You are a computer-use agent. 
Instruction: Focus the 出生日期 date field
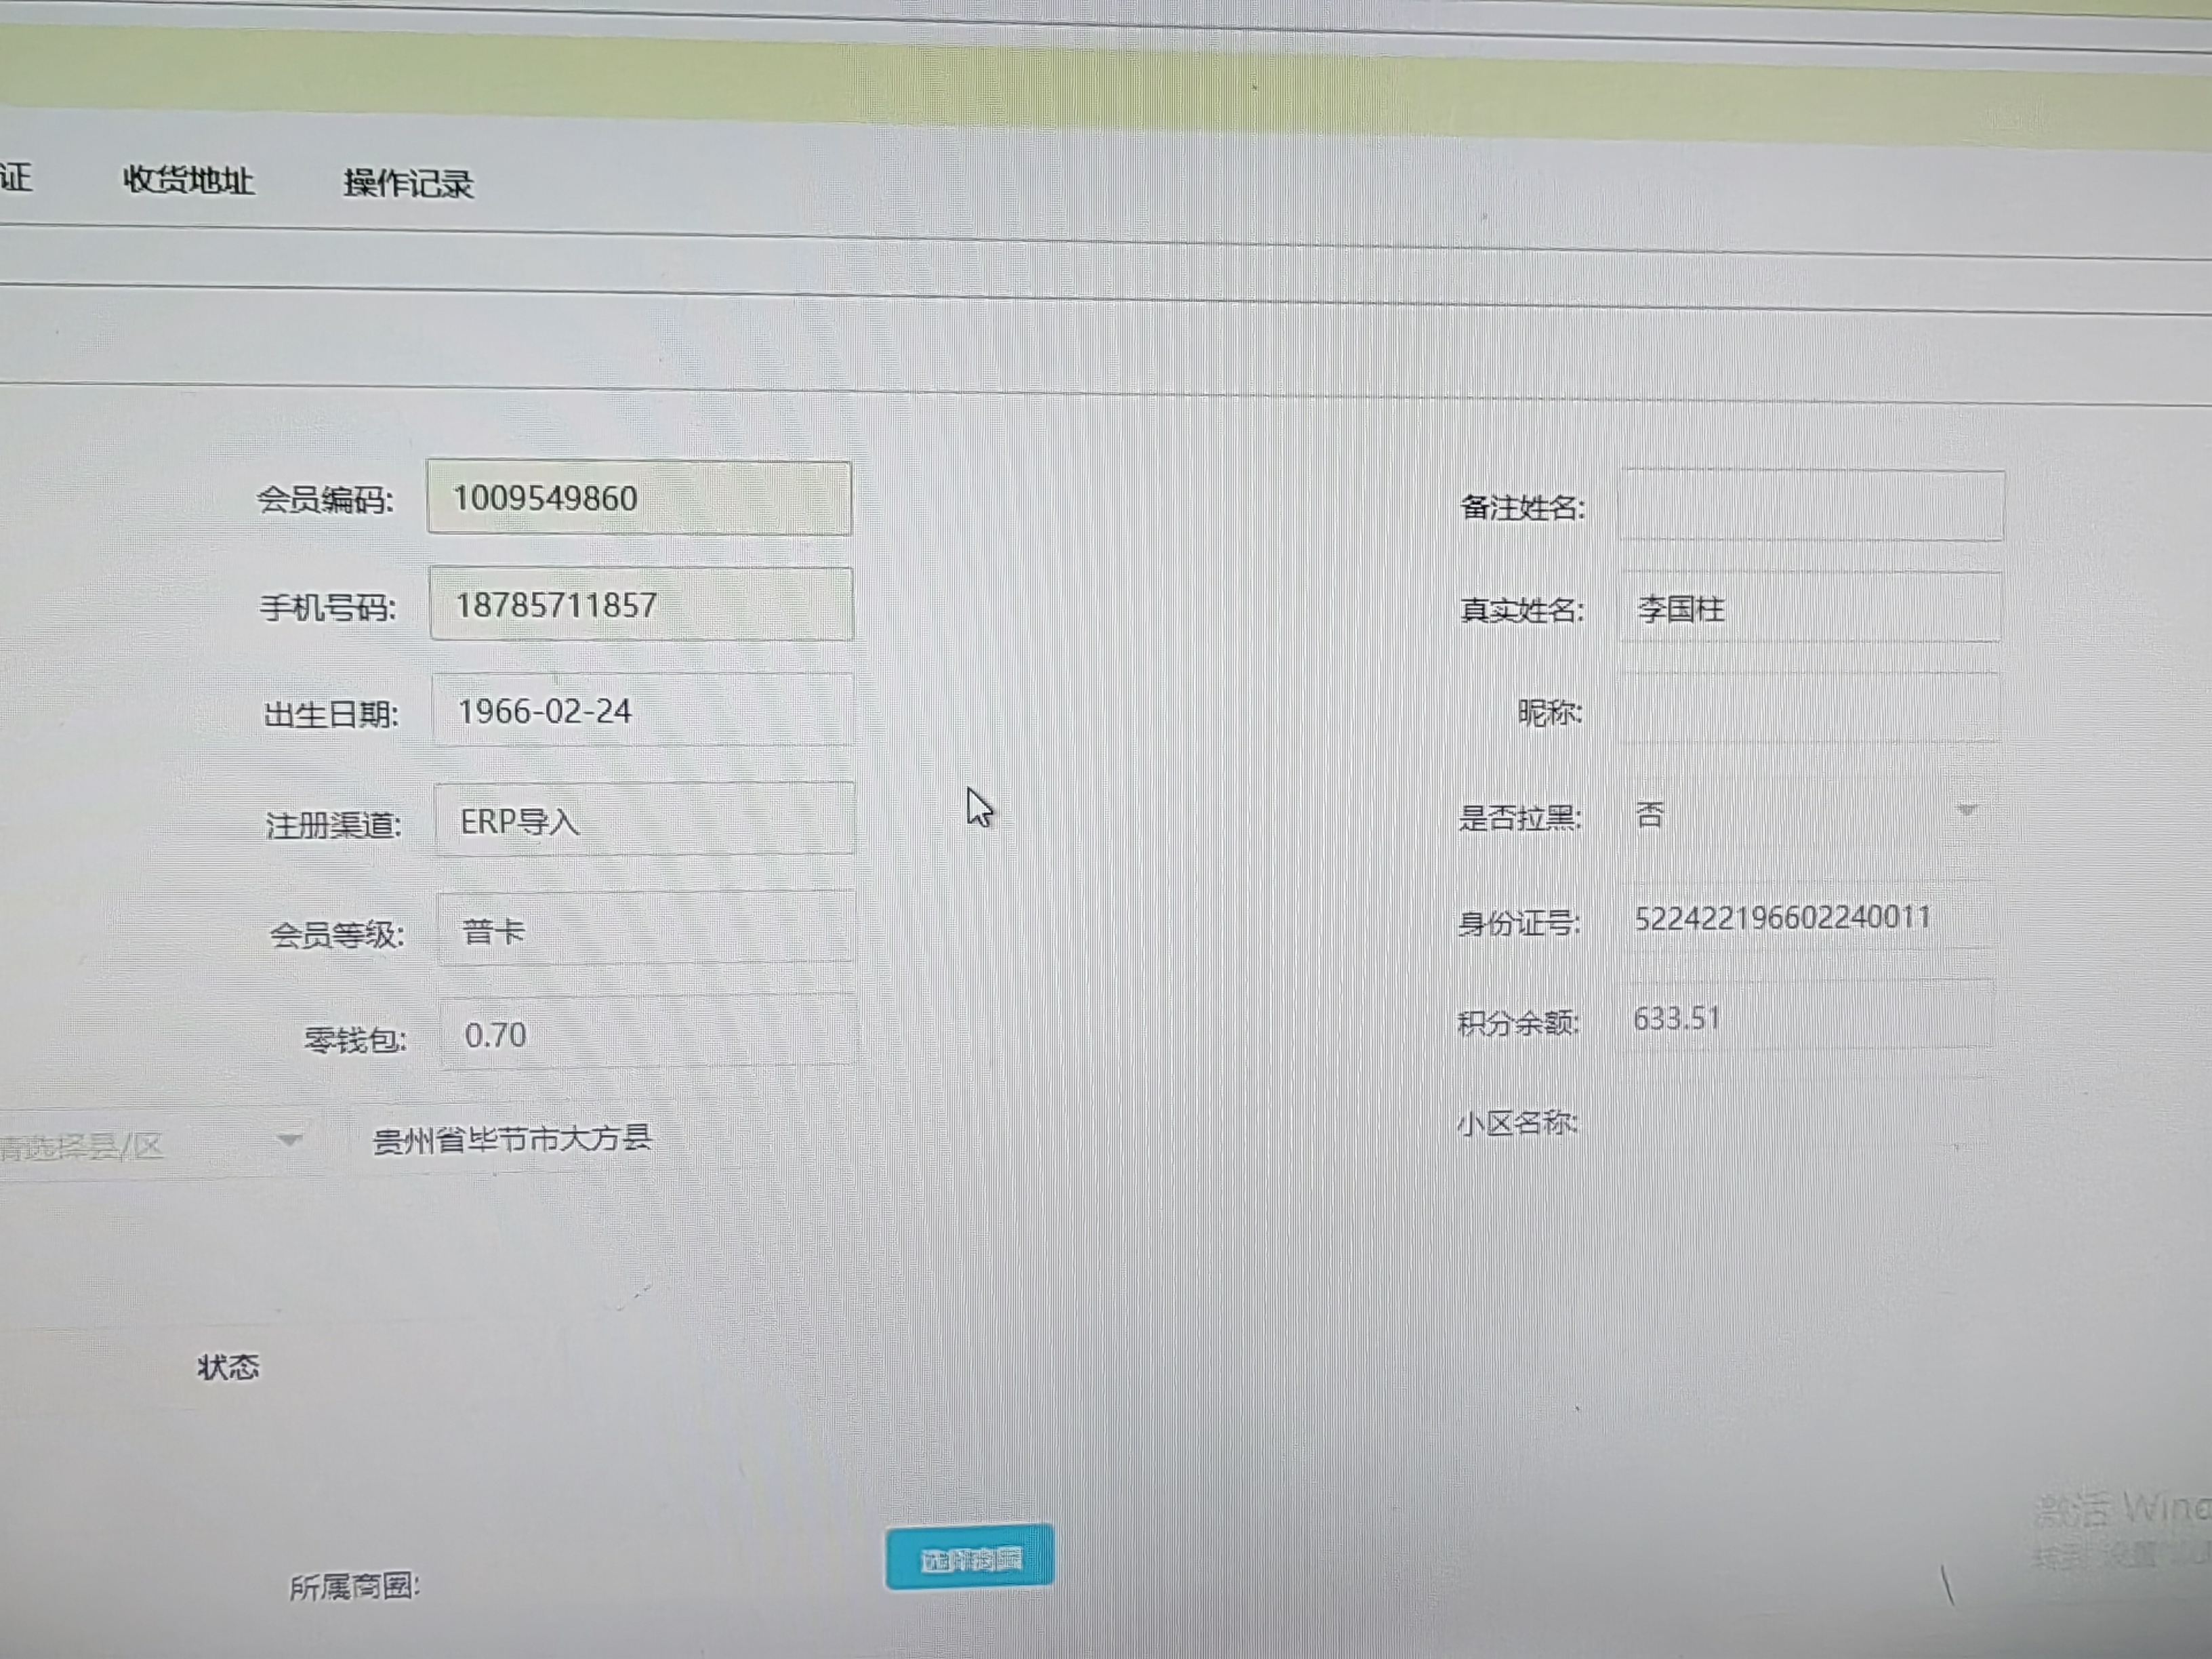642,711
